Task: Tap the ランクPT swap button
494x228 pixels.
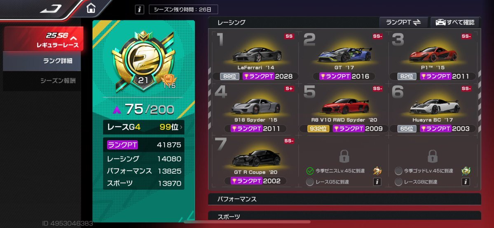Action: [x=403, y=22]
